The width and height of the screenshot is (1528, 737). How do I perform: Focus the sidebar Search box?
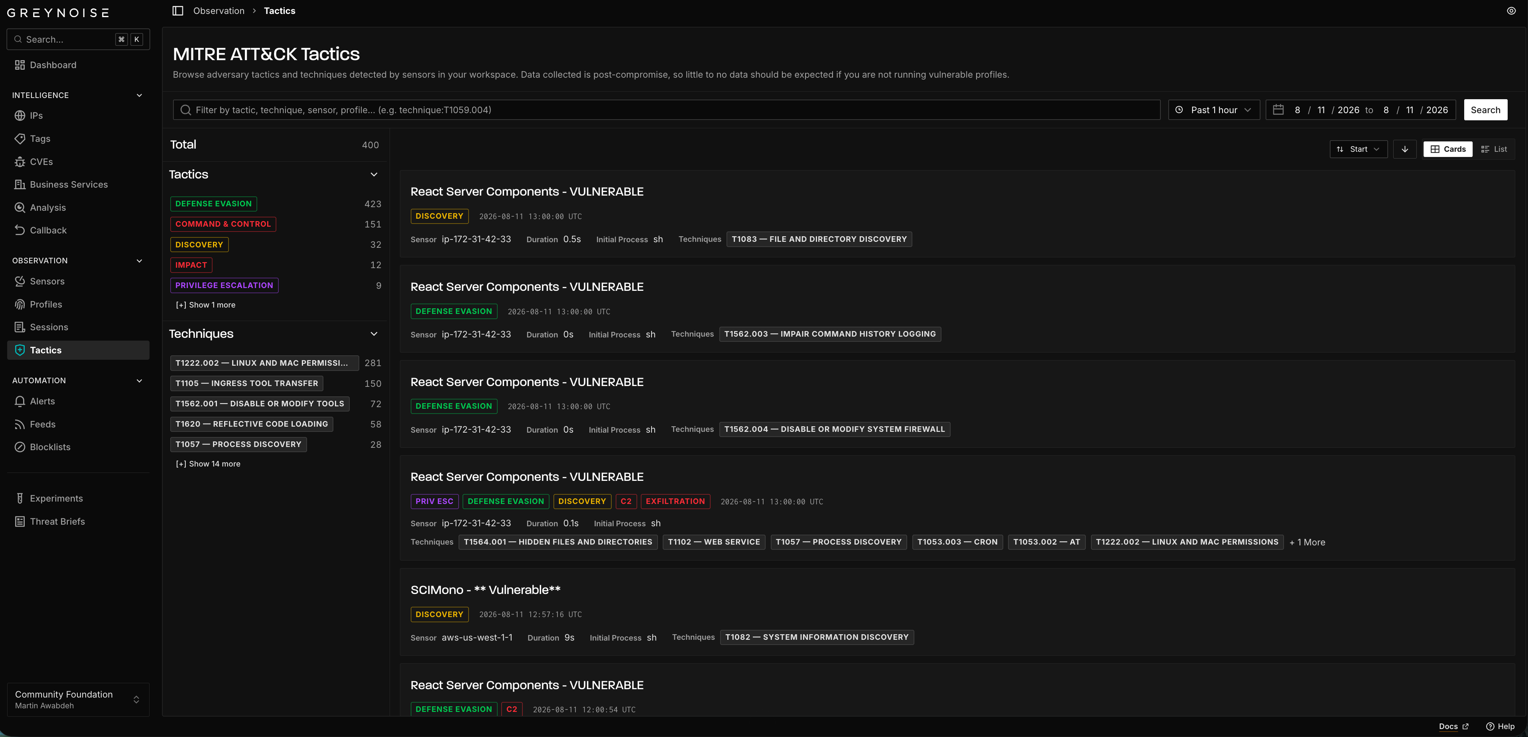pos(78,39)
